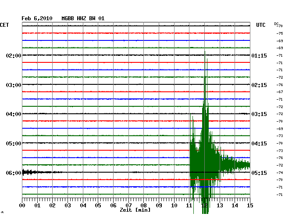Viewport: 285px width, 217px height.
Task: Click the "04:00" CET time label
Action: click(x=14, y=114)
